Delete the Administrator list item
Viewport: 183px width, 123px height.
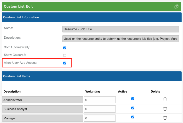tap(165, 99)
